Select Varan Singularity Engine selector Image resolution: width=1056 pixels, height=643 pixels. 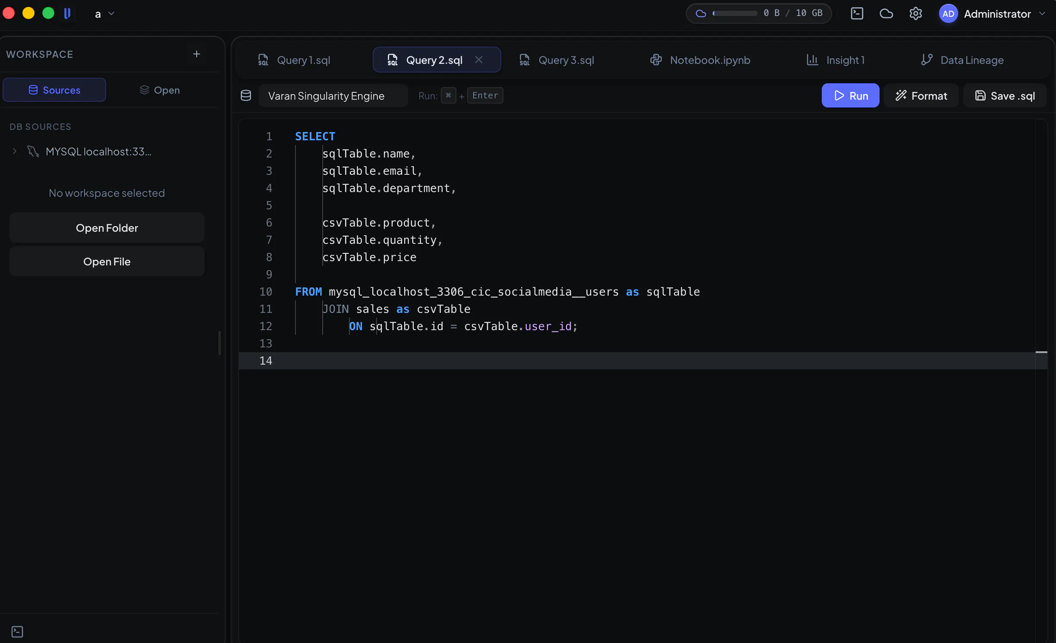333,95
